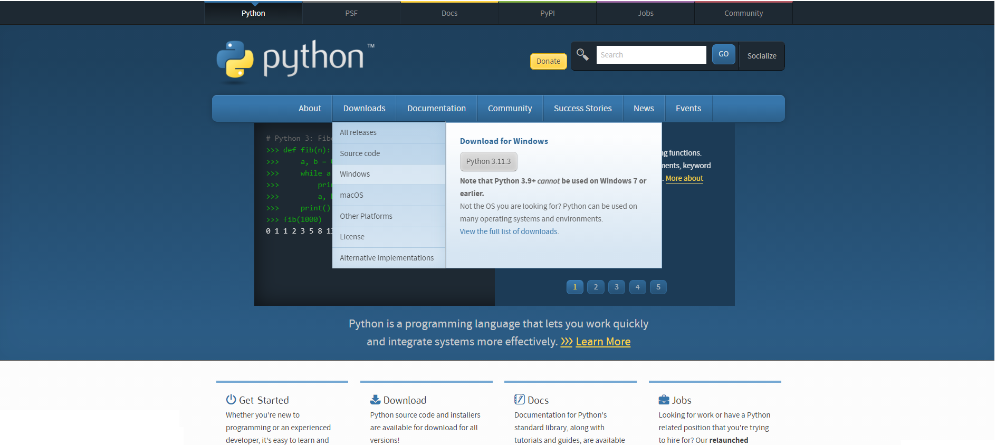Expand the News menu

click(x=644, y=108)
